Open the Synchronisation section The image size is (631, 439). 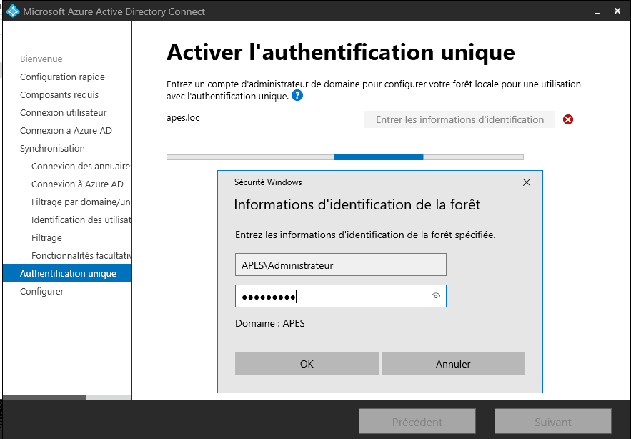(x=52, y=148)
